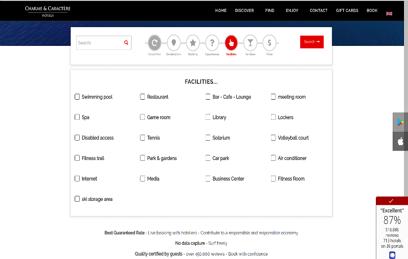Open the Discover menu item
The width and height of the screenshot is (408, 259).
(244, 10)
